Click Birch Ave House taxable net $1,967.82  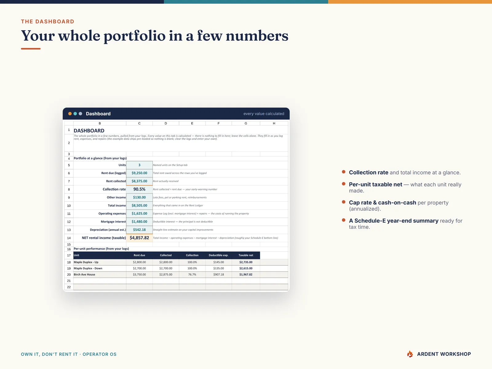point(246,275)
